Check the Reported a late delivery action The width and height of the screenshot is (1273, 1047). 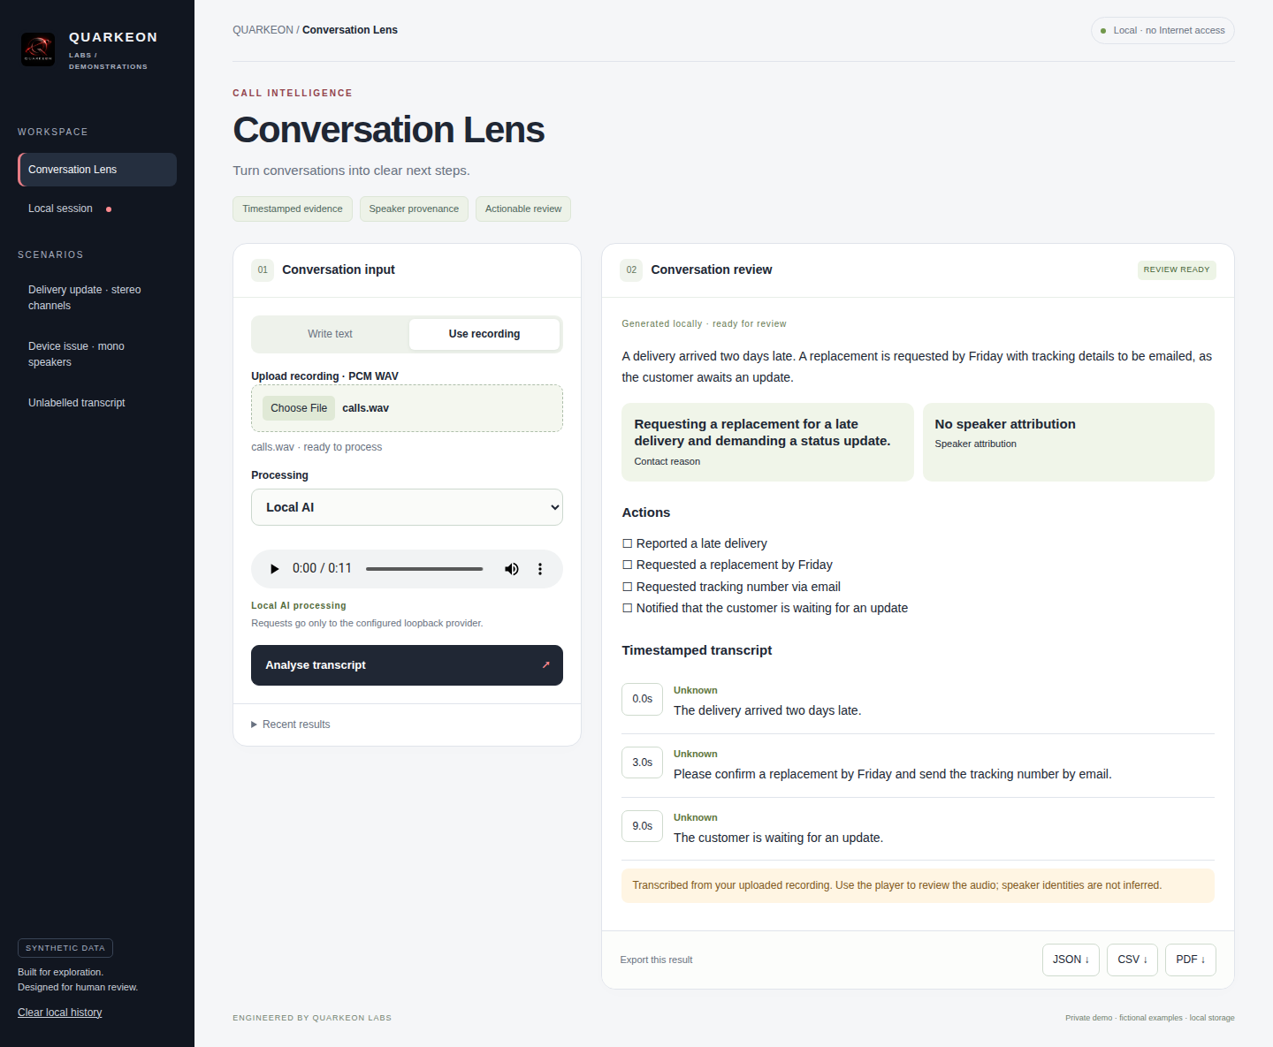point(628,543)
